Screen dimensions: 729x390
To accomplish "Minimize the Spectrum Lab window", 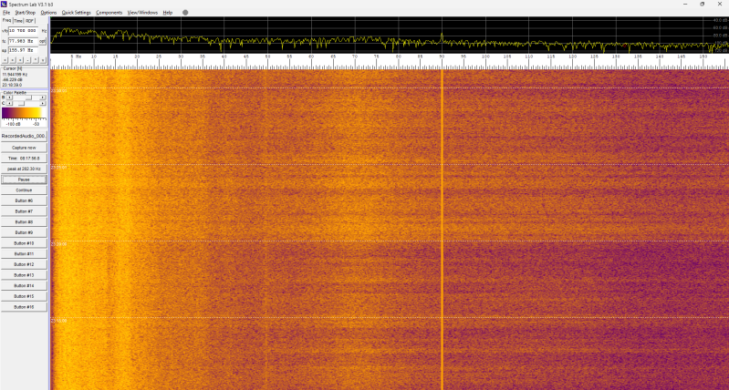I will point(685,5).
